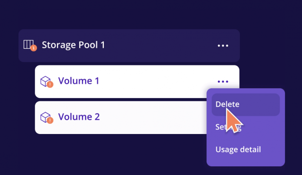Collapse the Storage Pool 1 header row
This screenshot has width=302, height=175.
(x=129, y=46)
